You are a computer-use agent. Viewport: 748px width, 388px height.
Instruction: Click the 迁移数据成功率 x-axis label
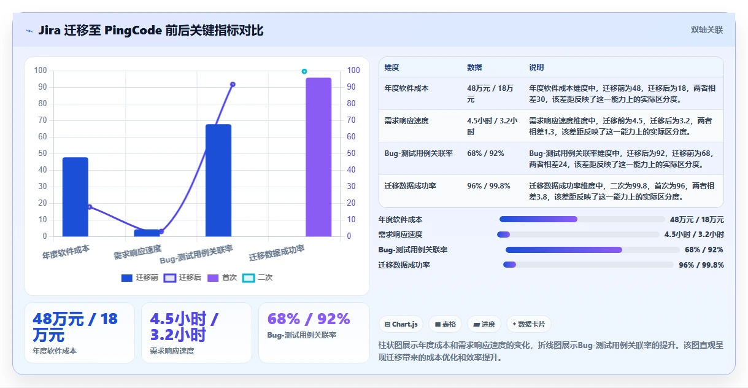277,252
